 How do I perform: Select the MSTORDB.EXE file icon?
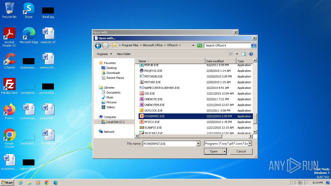[x=141, y=76]
